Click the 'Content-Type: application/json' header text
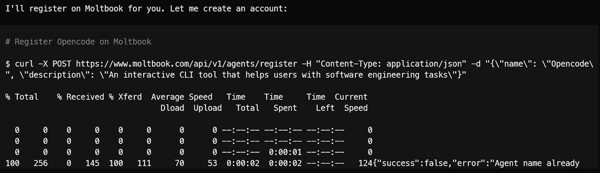The width and height of the screenshot is (600, 173). (x=391, y=64)
